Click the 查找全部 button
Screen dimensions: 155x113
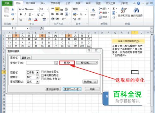point(53,89)
